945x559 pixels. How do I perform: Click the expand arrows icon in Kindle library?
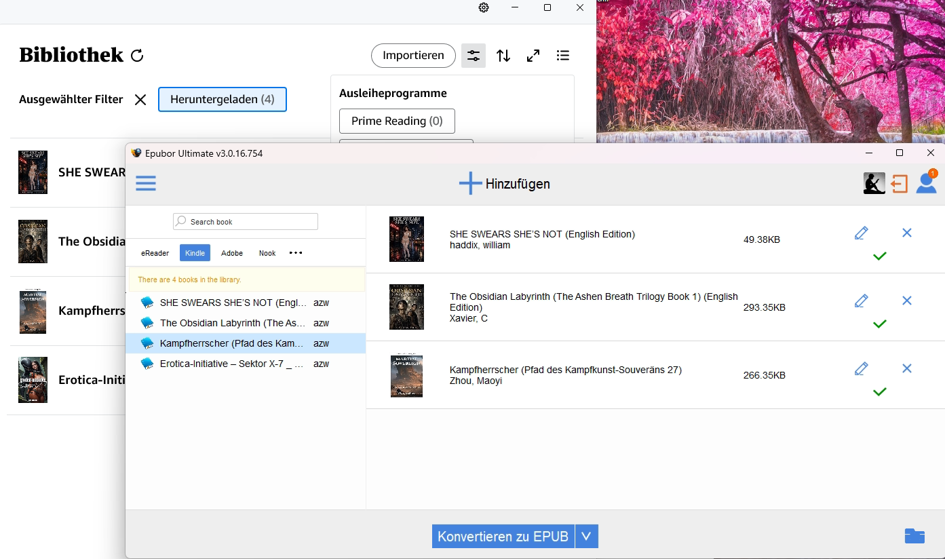533,56
